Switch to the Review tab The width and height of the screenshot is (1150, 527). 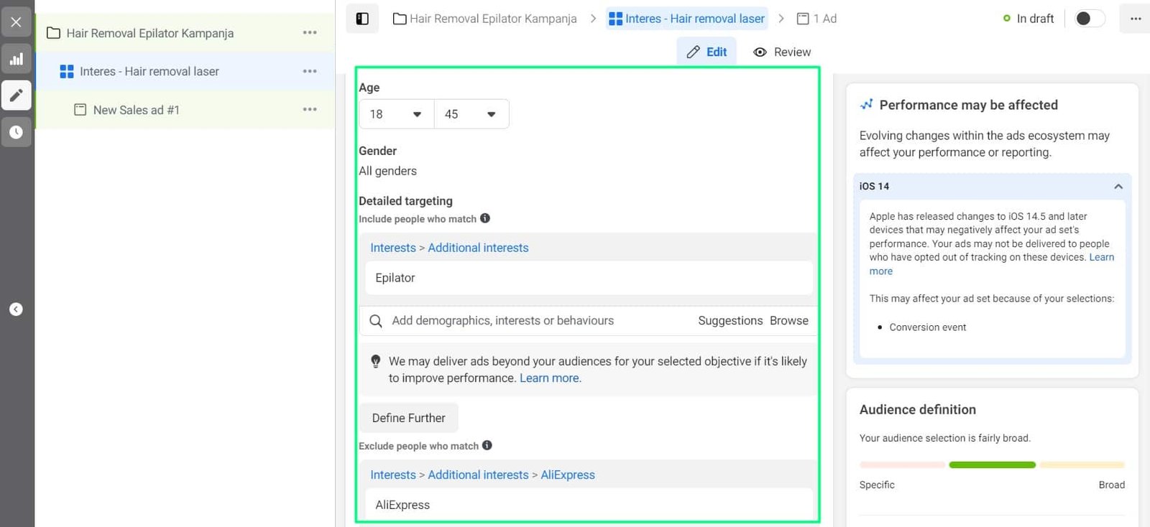tap(782, 52)
